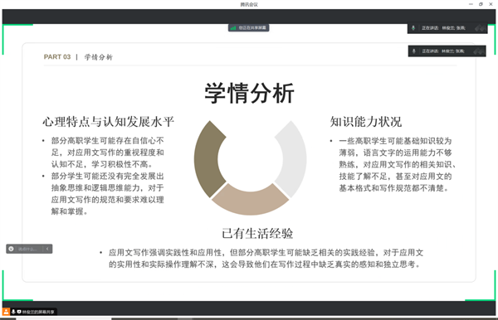Click the large 学情分析 slide title

coord(249,93)
